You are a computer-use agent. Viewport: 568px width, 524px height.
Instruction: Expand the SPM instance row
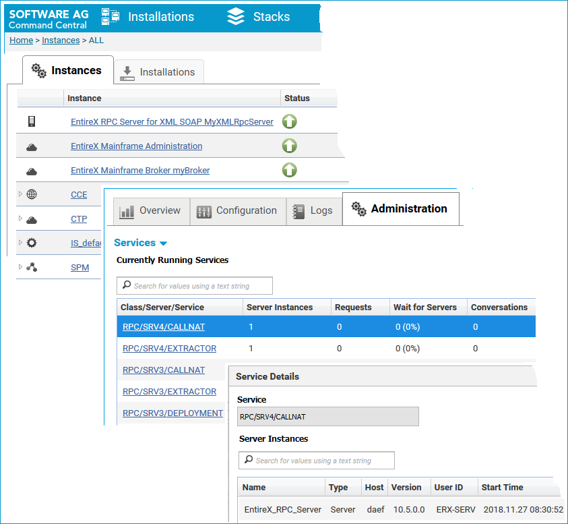pos(20,267)
